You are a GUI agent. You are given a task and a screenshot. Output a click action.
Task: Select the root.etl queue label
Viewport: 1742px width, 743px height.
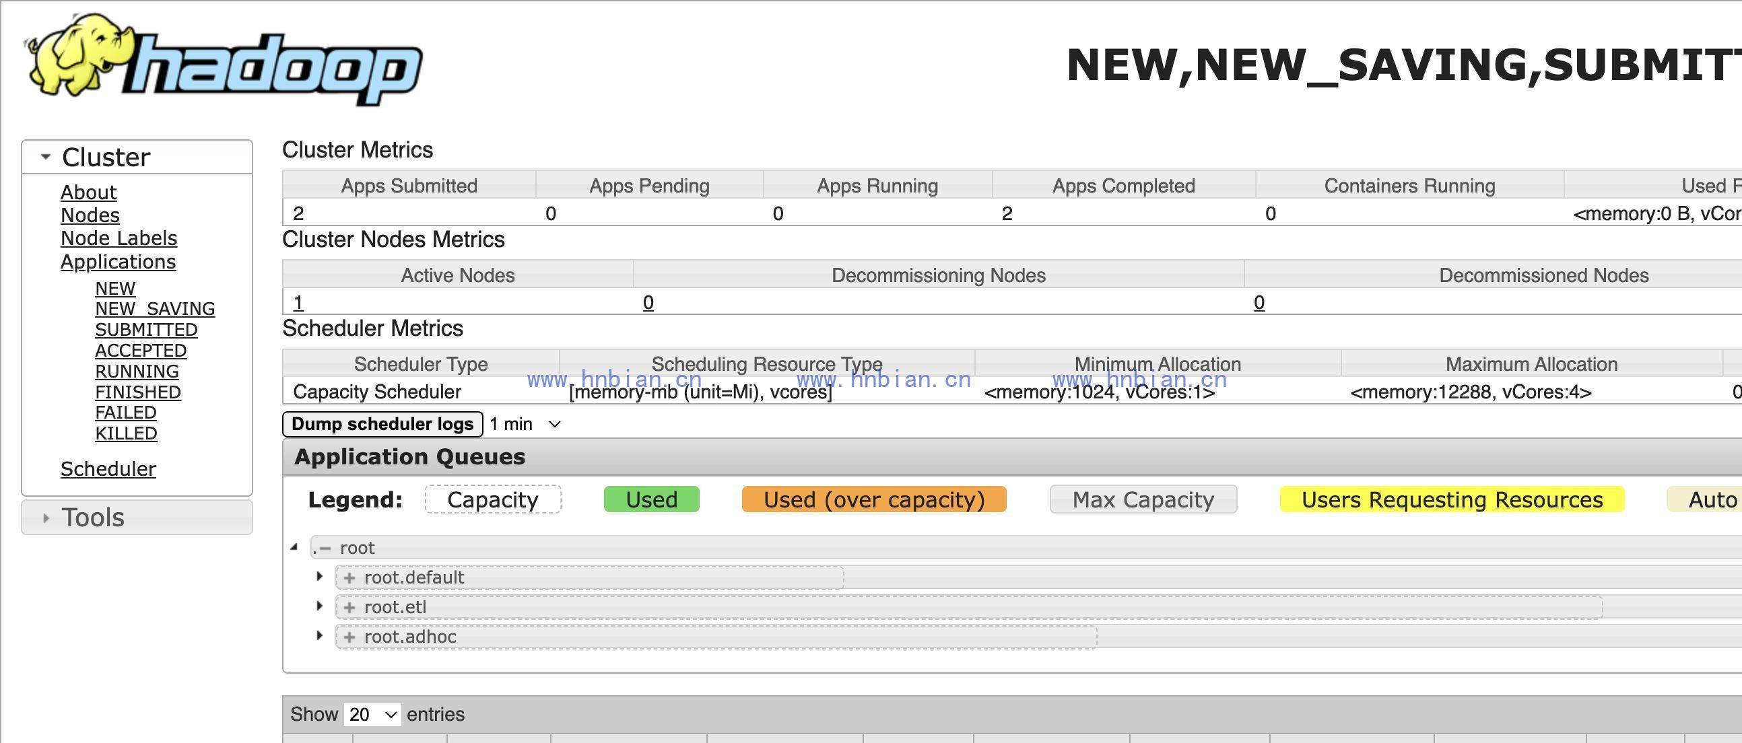(x=395, y=607)
